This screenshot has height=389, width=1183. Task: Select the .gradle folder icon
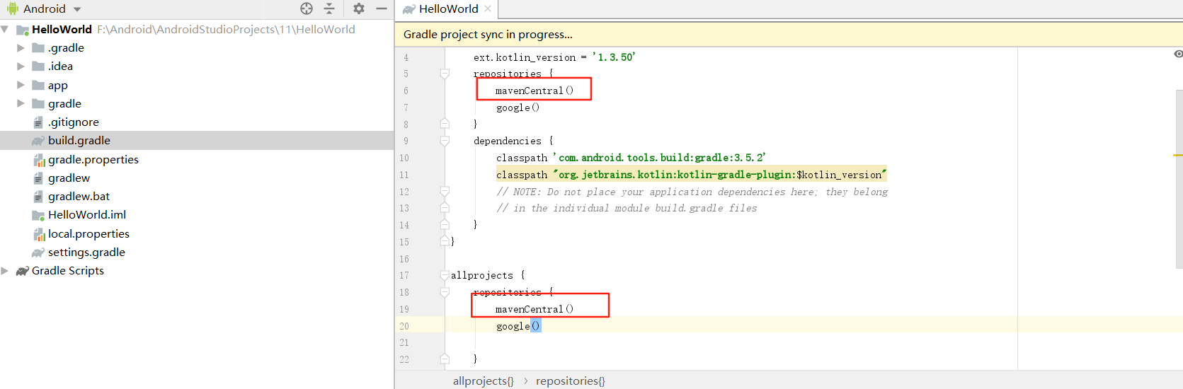(x=38, y=47)
